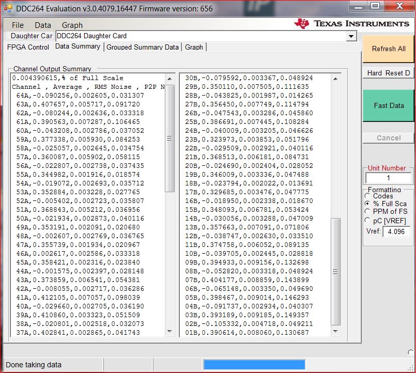Click the row starting with 63A
This screenshot has height=373, width=416.
(78, 104)
